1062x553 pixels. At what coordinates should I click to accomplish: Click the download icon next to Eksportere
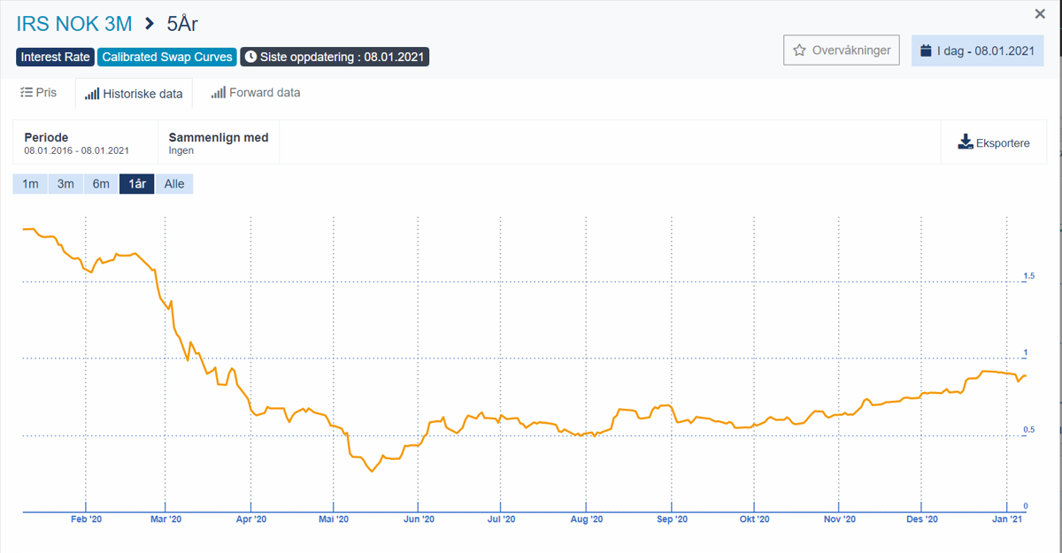(966, 142)
